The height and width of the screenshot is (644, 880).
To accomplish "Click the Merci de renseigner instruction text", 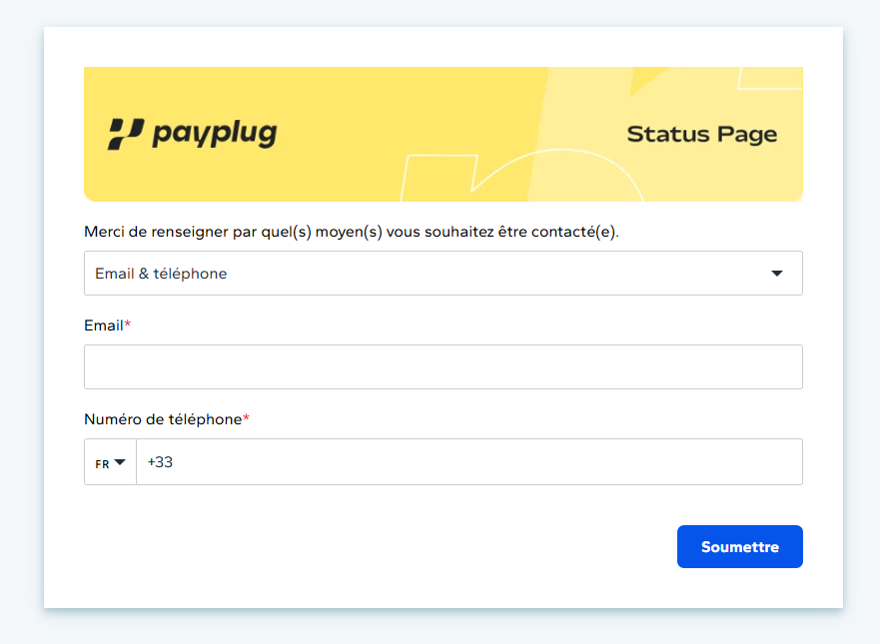I will (352, 232).
